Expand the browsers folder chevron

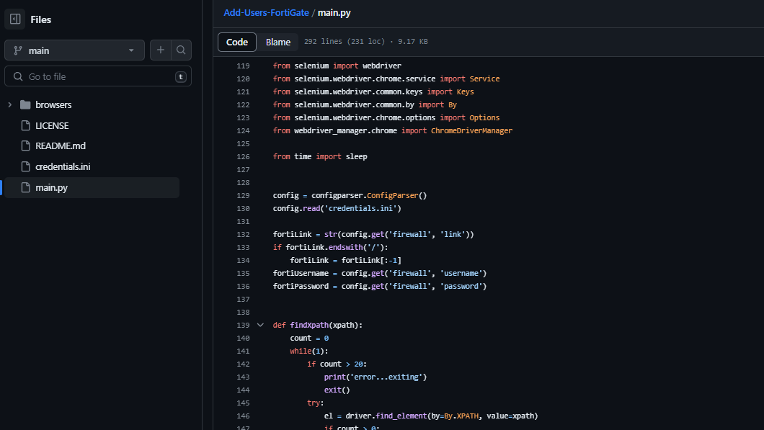[9, 104]
